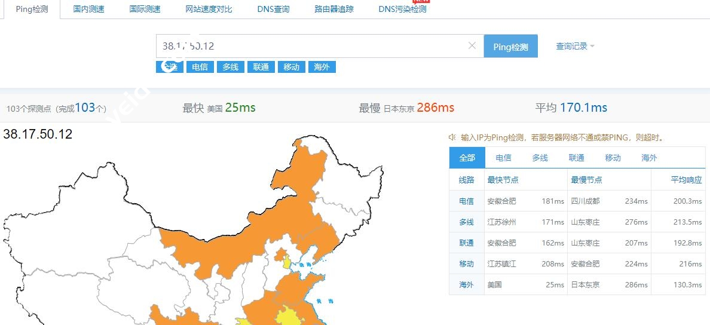
Task: Click 130.3ms average value
Action: pos(687,285)
